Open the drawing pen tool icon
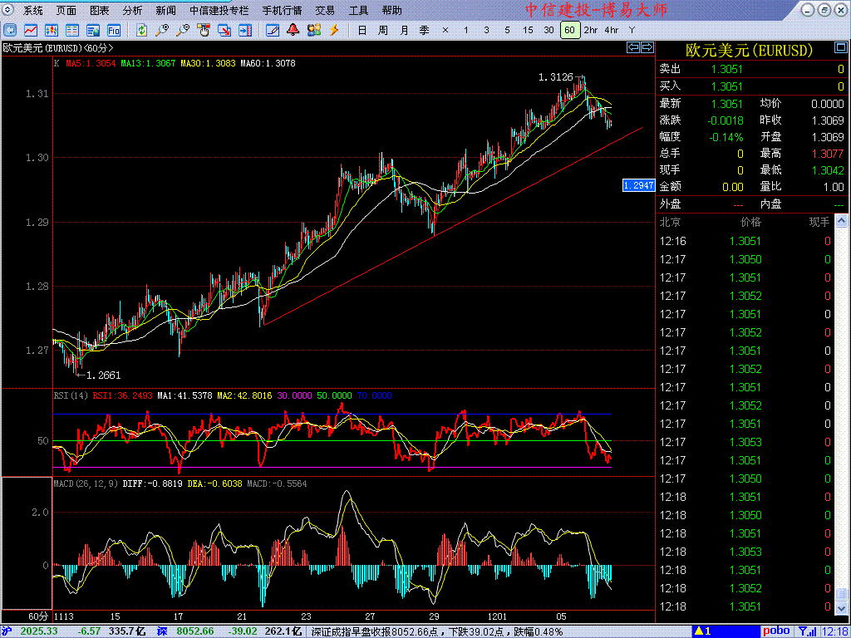851x638 pixels. coord(273,30)
